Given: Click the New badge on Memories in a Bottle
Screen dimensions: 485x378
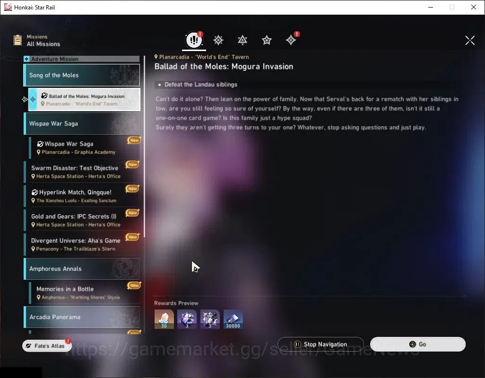Looking at the screenshot, I should [x=134, y=285].
